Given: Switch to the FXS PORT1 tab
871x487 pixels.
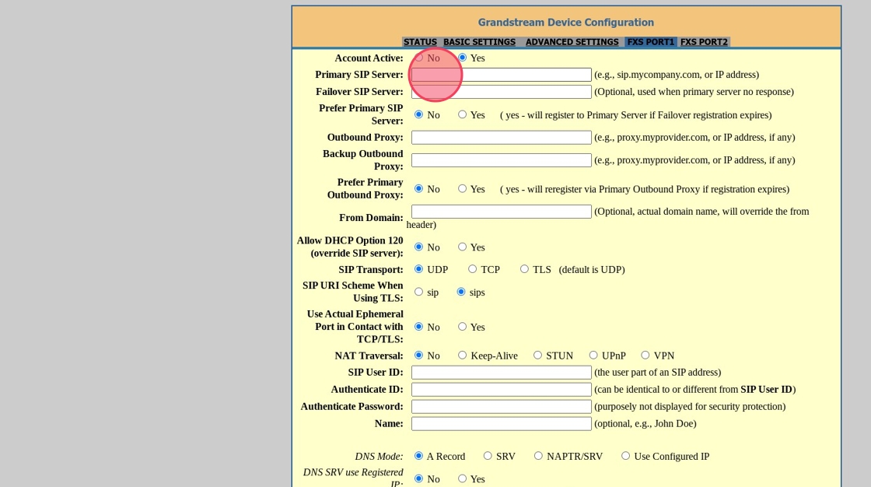Looking at the screenshot, I should pos(650,42).
